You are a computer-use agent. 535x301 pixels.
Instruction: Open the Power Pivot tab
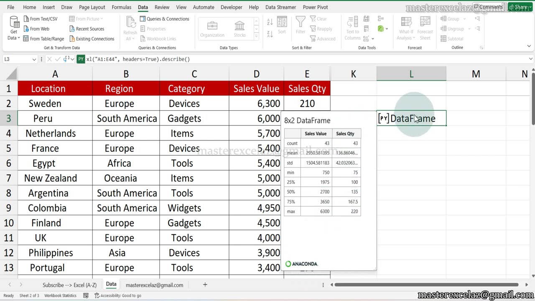tap(315, 7)
